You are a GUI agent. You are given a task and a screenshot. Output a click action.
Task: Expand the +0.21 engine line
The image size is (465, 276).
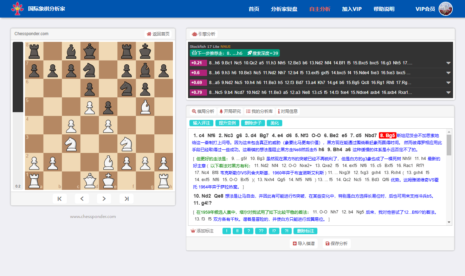pos(448,63)
